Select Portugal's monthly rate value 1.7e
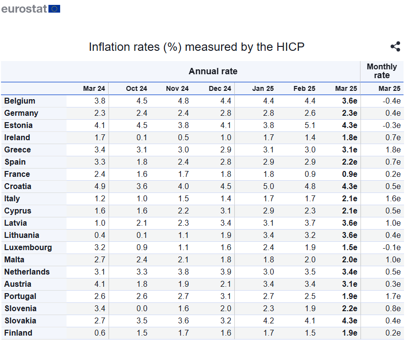 pos(393,297)
